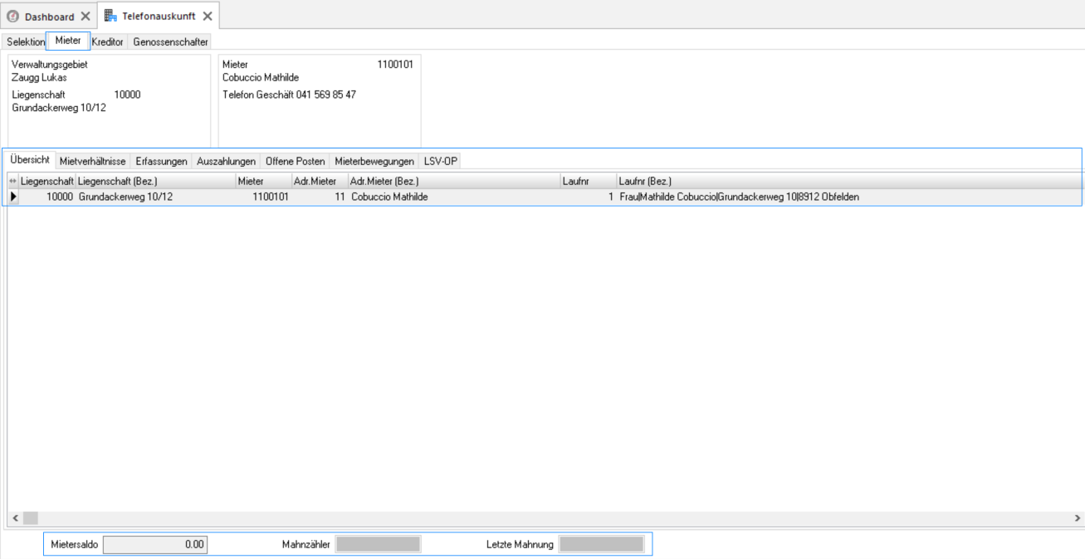The image size is (1085, 559).
Task: Switch to the Auszahlungen sub-tab
Action: [x=227, y=162]
